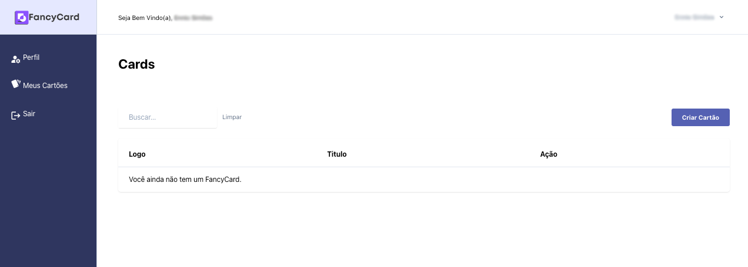748x267 pixels.
Task: Click the Seja Bem Vindo(a) greeting text
Action: [x=145, y=18]
